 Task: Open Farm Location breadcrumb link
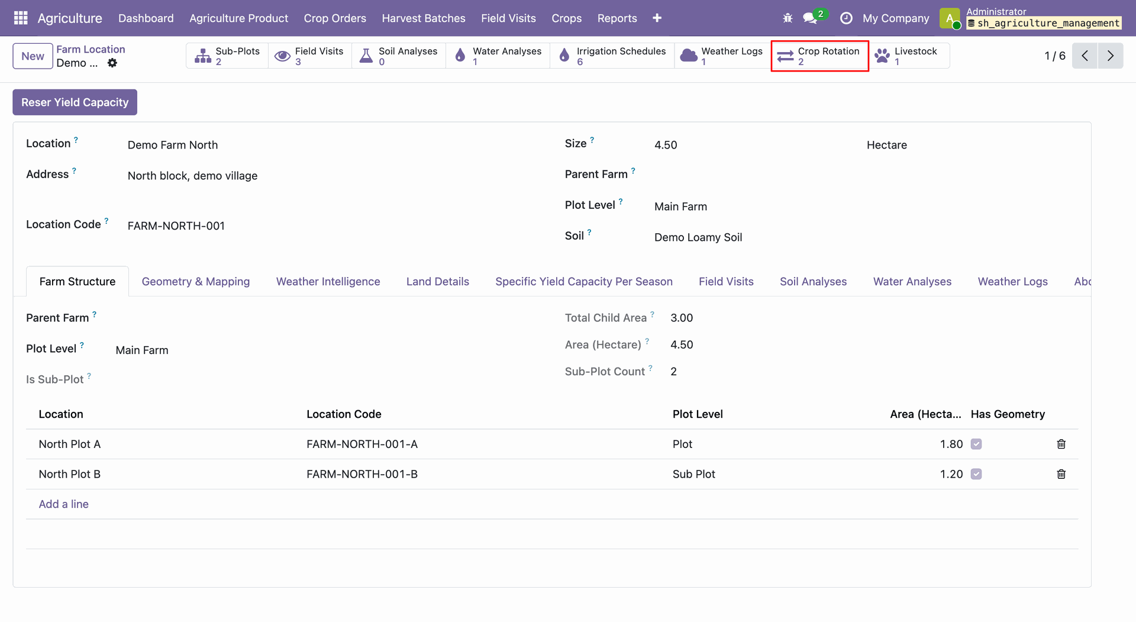tap(91, 49)
